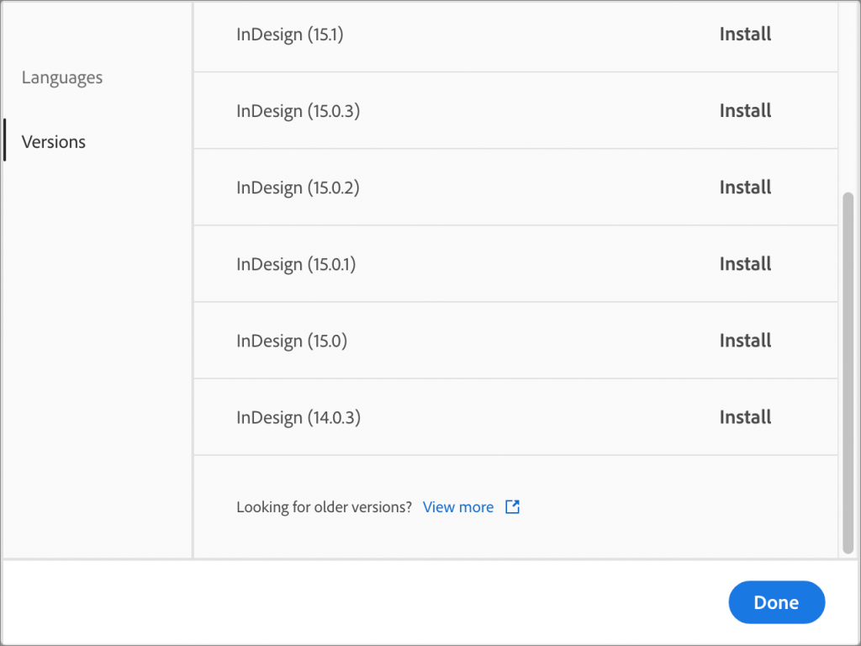
Task: Select the InDesign (15.0) row label
Action: [291, 341]
